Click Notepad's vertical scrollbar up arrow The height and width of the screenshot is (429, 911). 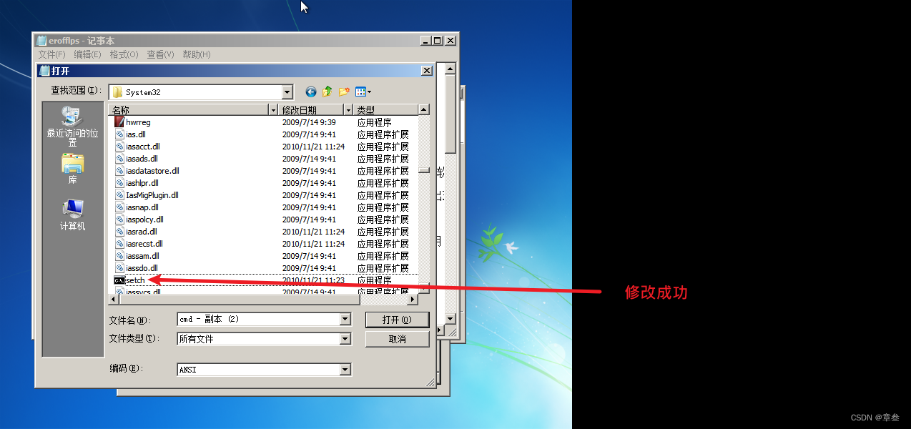coord(450,69)
